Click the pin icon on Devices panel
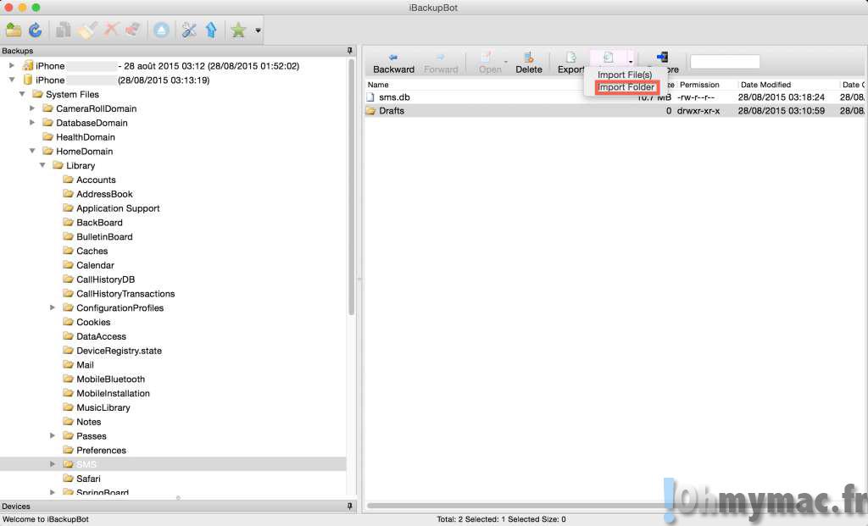Image resolution: width=868 pixels, height=526 pixels. tap(349, 506)
